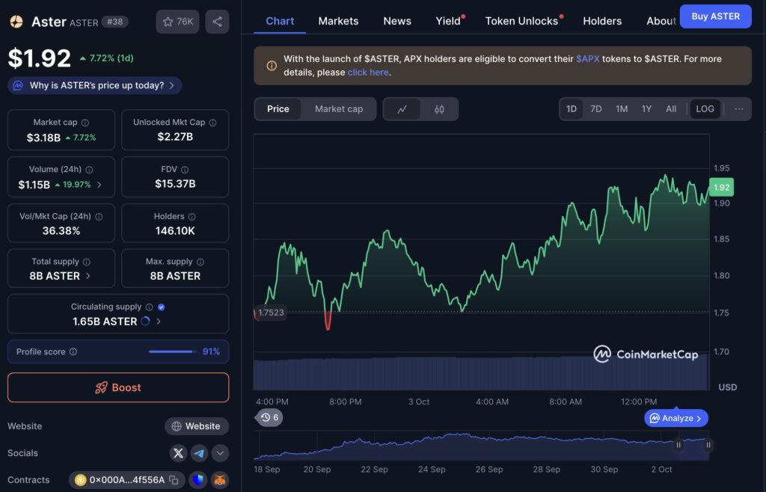The image size is (766, 492).
Task: Click the left range handle on mini chart
Action: [x=678, y=445]
